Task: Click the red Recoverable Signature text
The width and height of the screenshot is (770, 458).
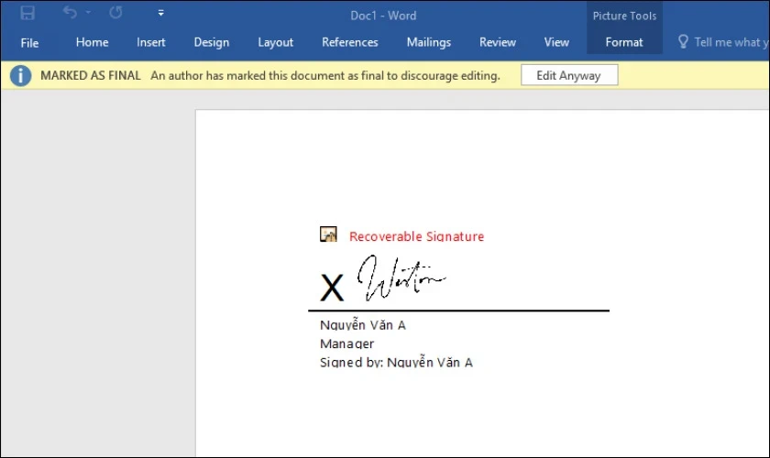Action: pyautogui.click(x=416, y=236)
